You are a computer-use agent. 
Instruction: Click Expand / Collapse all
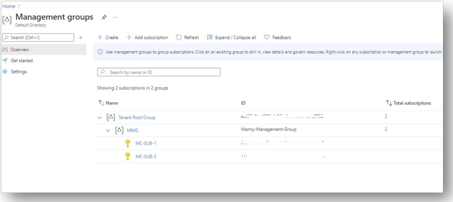[231, 37]
